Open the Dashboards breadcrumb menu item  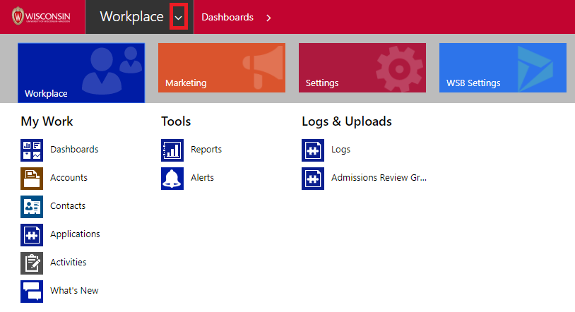coord(227,18)
